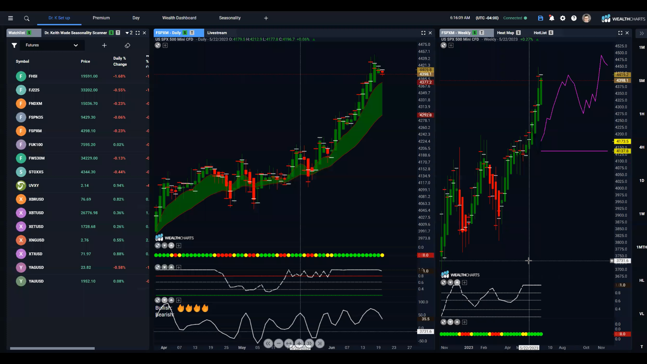Toggle the daily dots indicator pane visibility
Screen dimensions: 647x364
[158, 246]
